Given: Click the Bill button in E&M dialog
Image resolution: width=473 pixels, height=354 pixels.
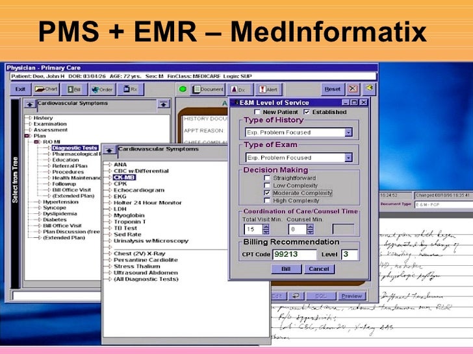Looking at the screenshot, I should (287, 269).
